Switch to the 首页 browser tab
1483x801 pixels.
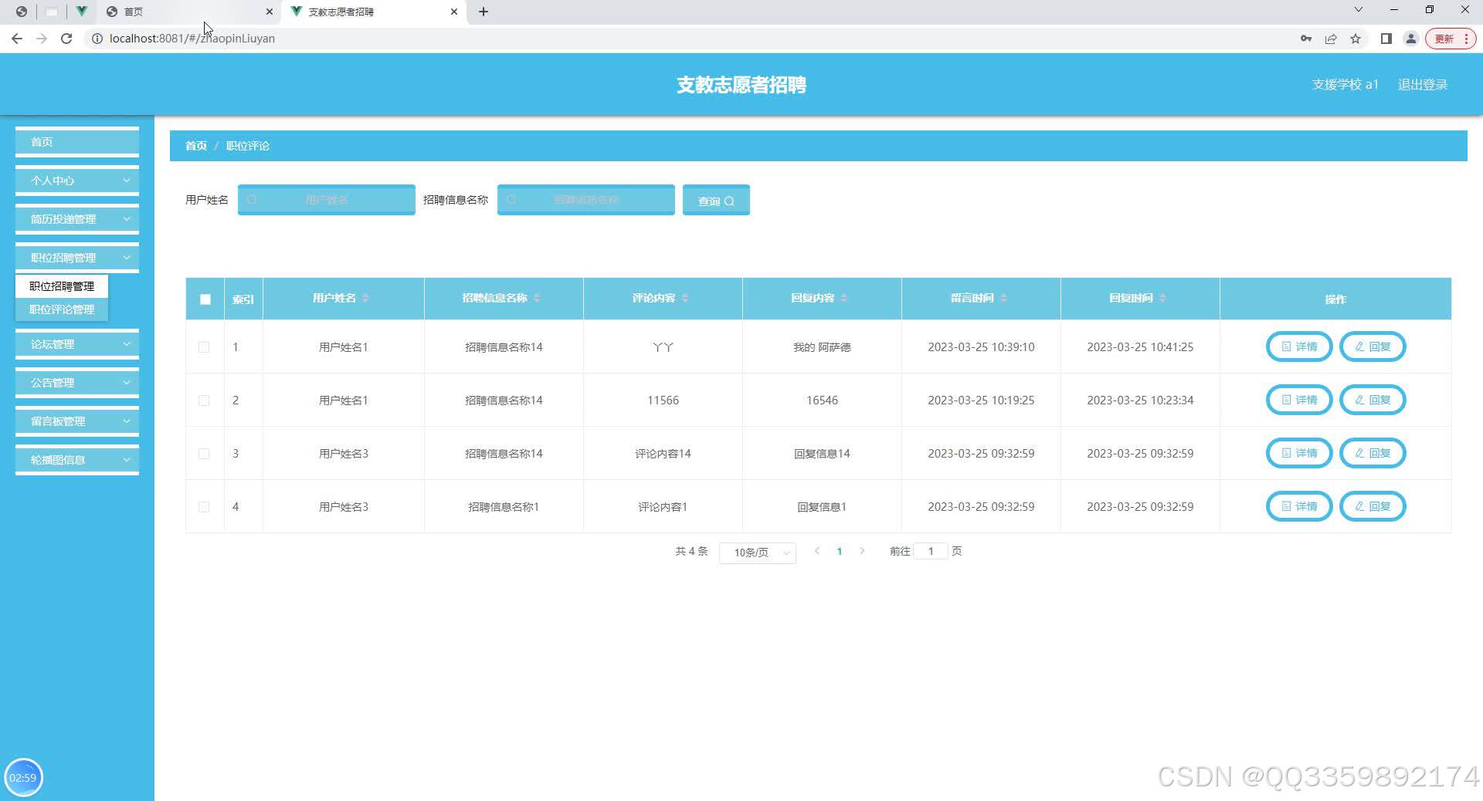coord(189,12)
